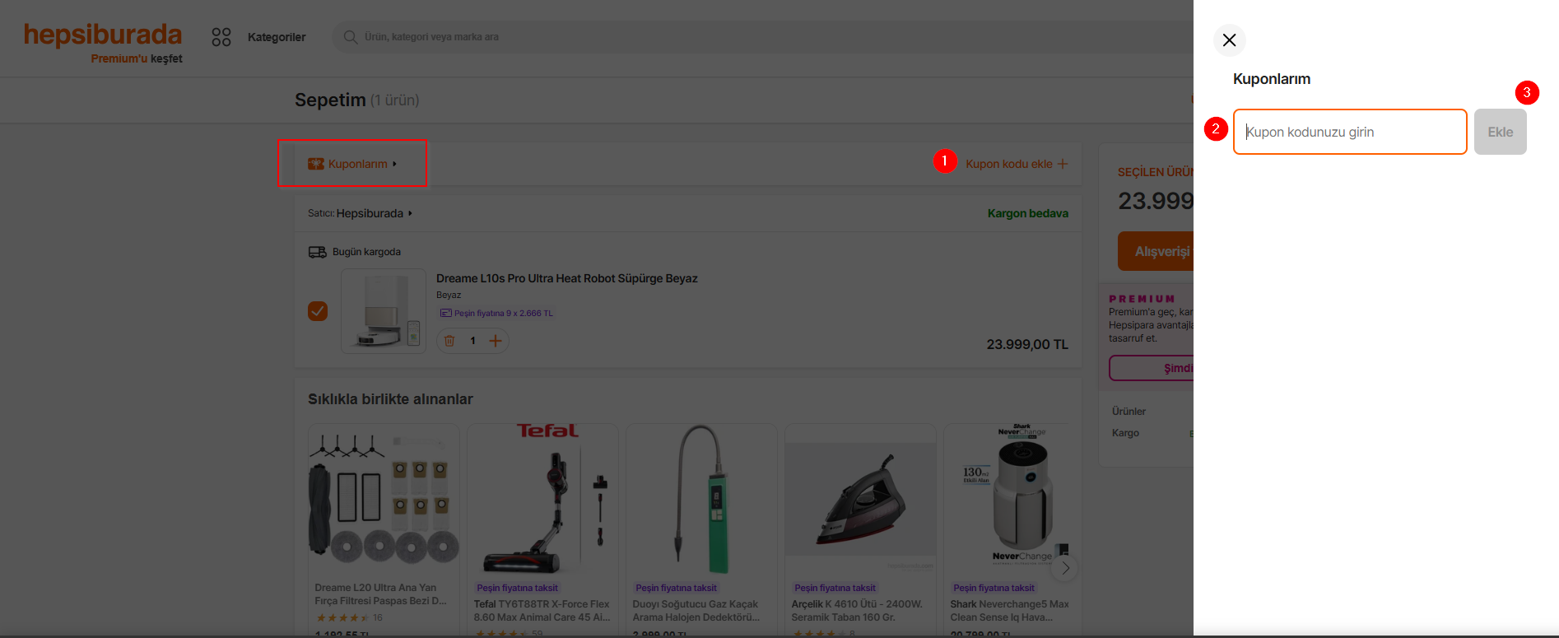Open the Kategoriler menu

click(x=277, y=37)
